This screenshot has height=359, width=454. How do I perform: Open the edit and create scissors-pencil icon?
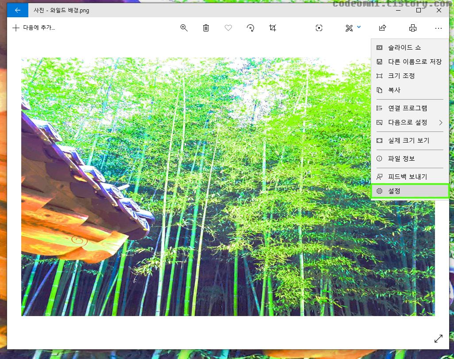tap(349, 28)
